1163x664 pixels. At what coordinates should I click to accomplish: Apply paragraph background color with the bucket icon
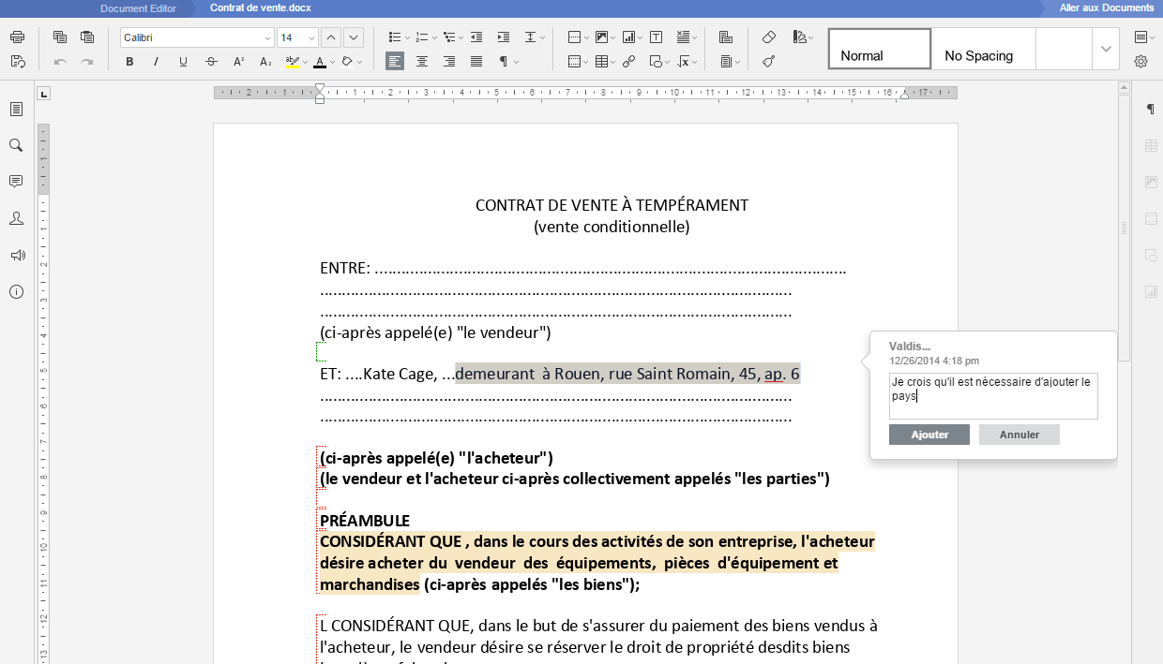(x=347, y=62)
